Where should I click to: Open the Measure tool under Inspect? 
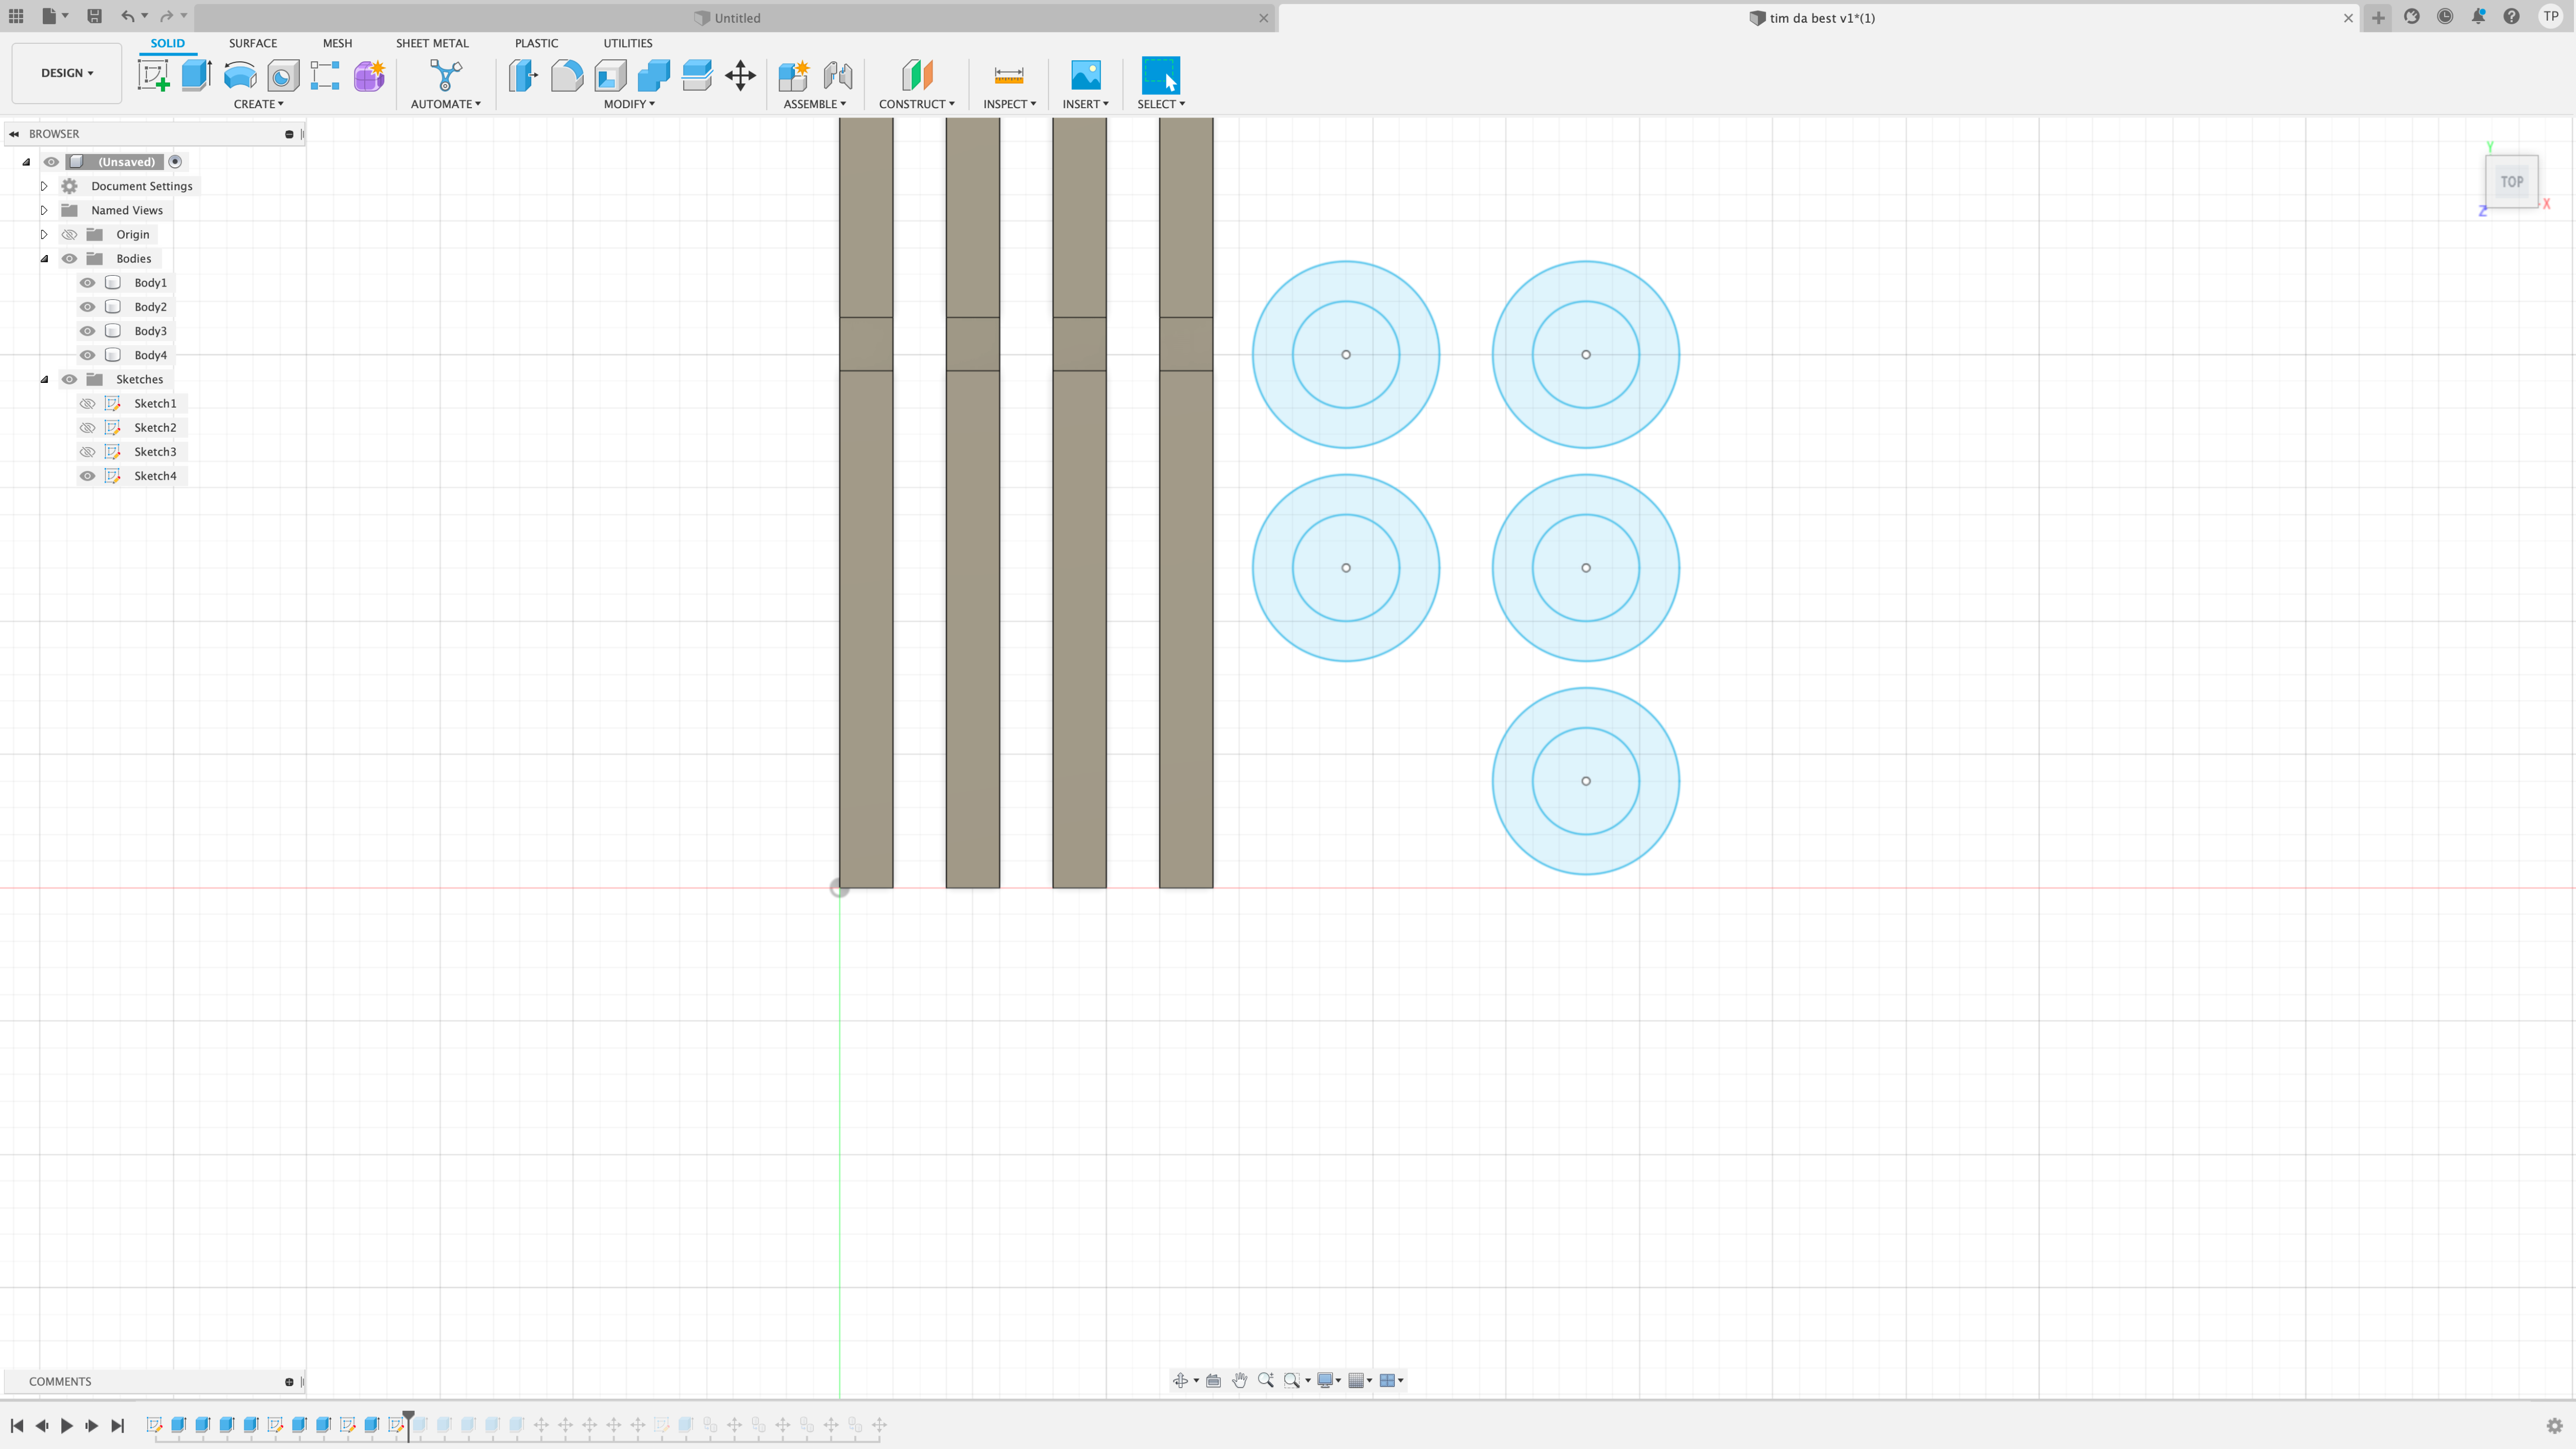(x=1009, y=75)
